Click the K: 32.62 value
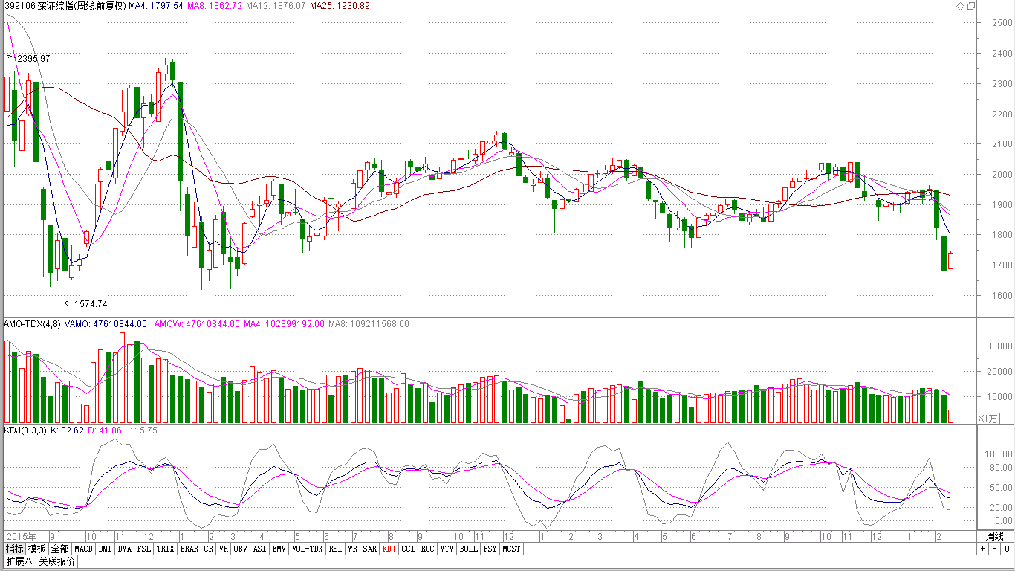This screenshot has height=571, width=1015. point(66,430)
